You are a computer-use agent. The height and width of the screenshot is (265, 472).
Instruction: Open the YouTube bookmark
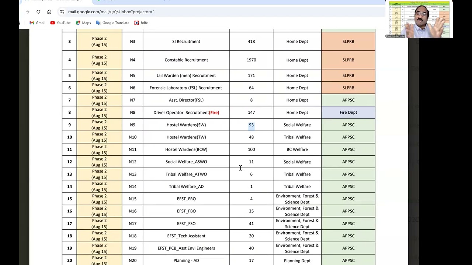click(60, 23)
